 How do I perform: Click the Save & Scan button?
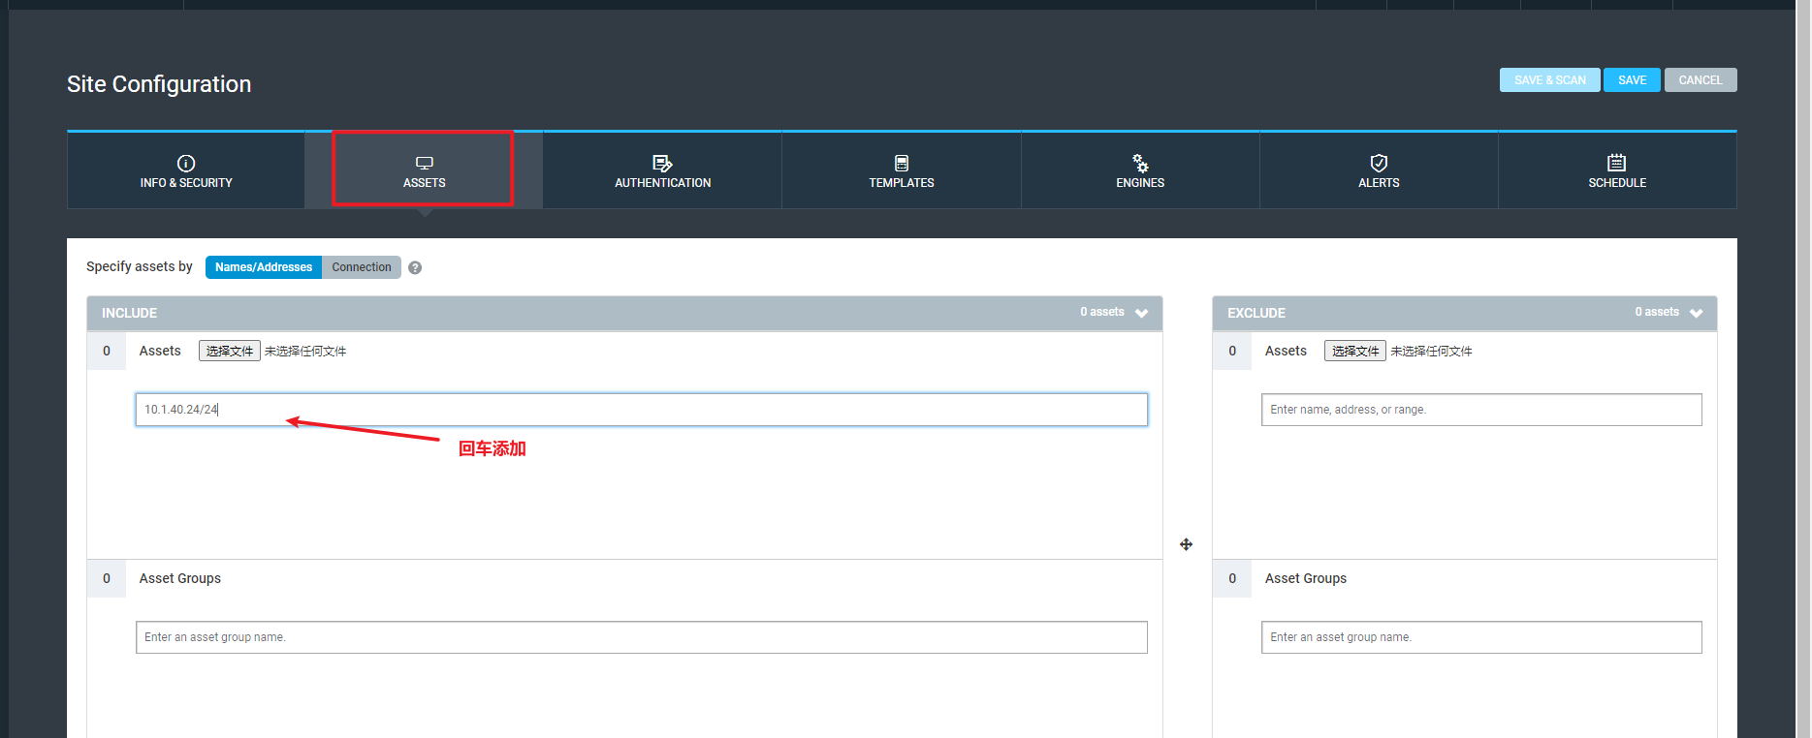1549,80
